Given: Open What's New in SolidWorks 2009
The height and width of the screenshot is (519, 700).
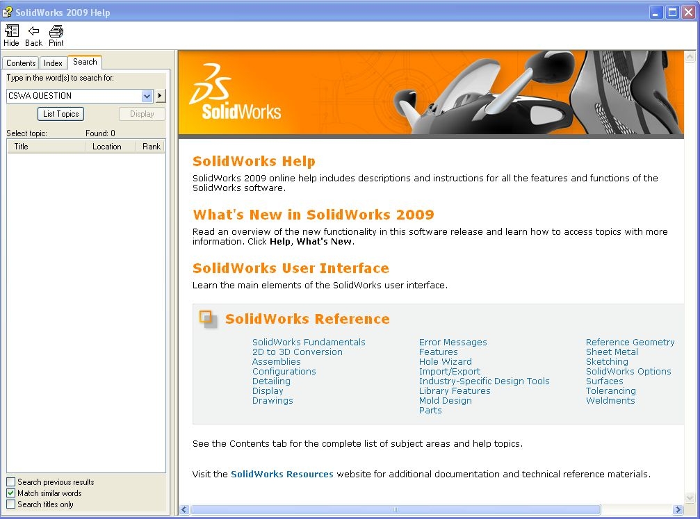Looking at the screenshot, I should point(313,215).
